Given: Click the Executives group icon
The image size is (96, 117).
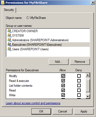Looking at the screenshot, I should (9, 44).
